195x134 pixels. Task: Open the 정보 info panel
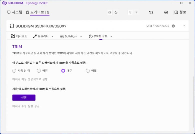pyautogui.click(x=180, y=12)
